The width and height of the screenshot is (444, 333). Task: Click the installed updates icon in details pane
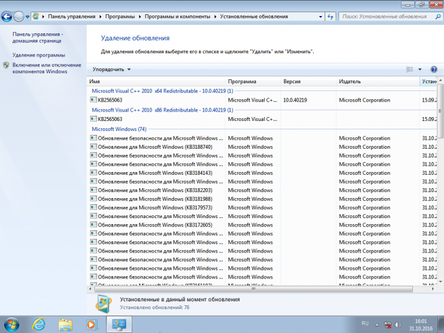click(x=103, y=304)
